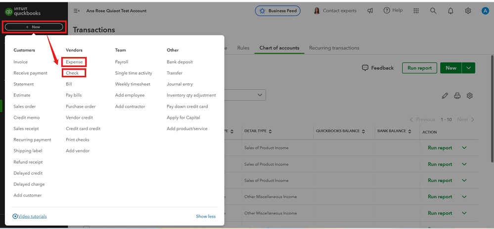
Task: Click the megaphone announcements icon
Action: 370,11
